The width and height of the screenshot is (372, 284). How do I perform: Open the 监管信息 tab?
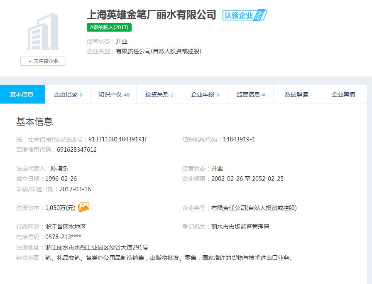250,94
